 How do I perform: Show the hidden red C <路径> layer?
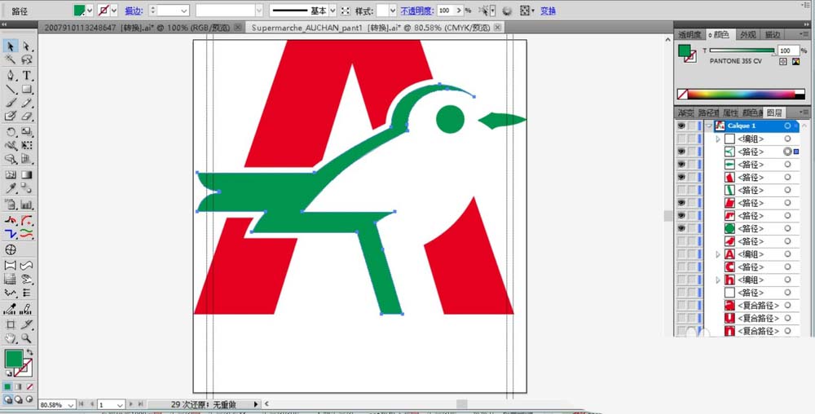(681, 267)
